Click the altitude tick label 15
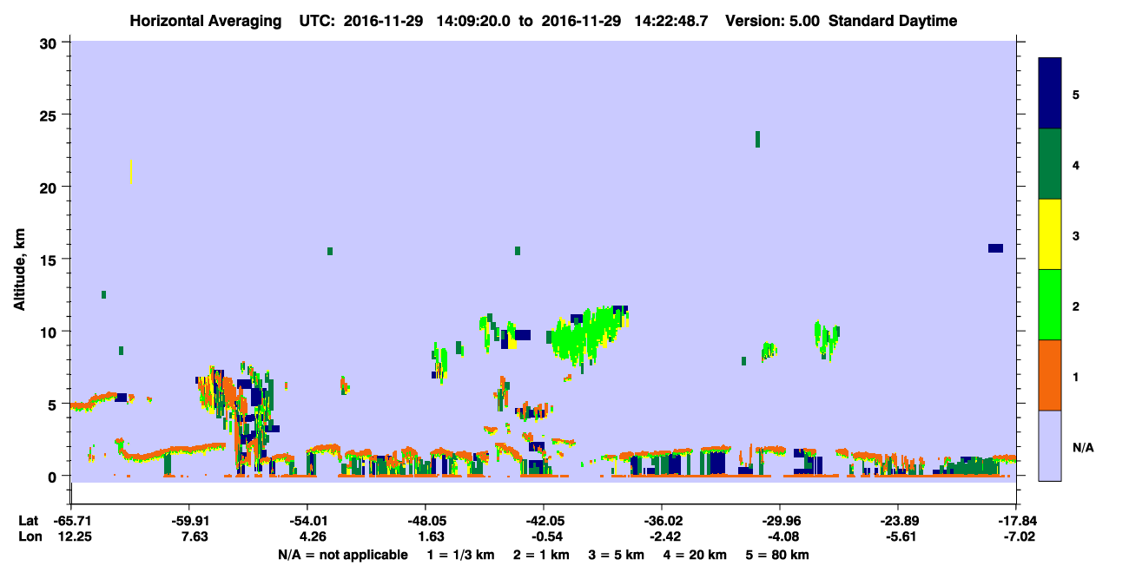Screen dimensions: 1129x579 click(50, 259)
